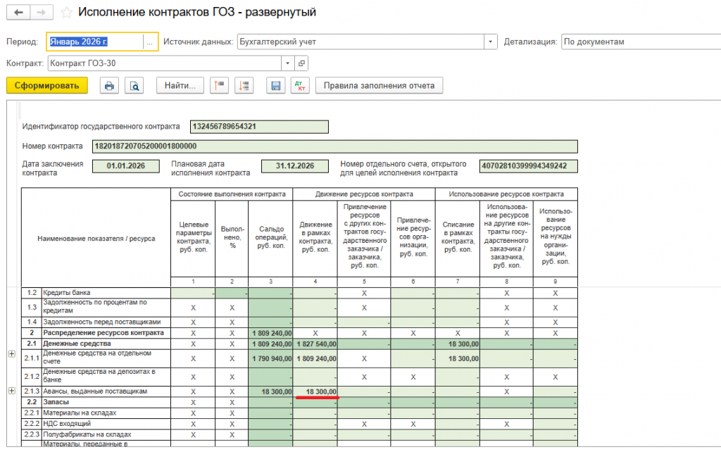721x452 pixels.
Task: Open Источник данных dropdown arrow
Action: point(490,42)
